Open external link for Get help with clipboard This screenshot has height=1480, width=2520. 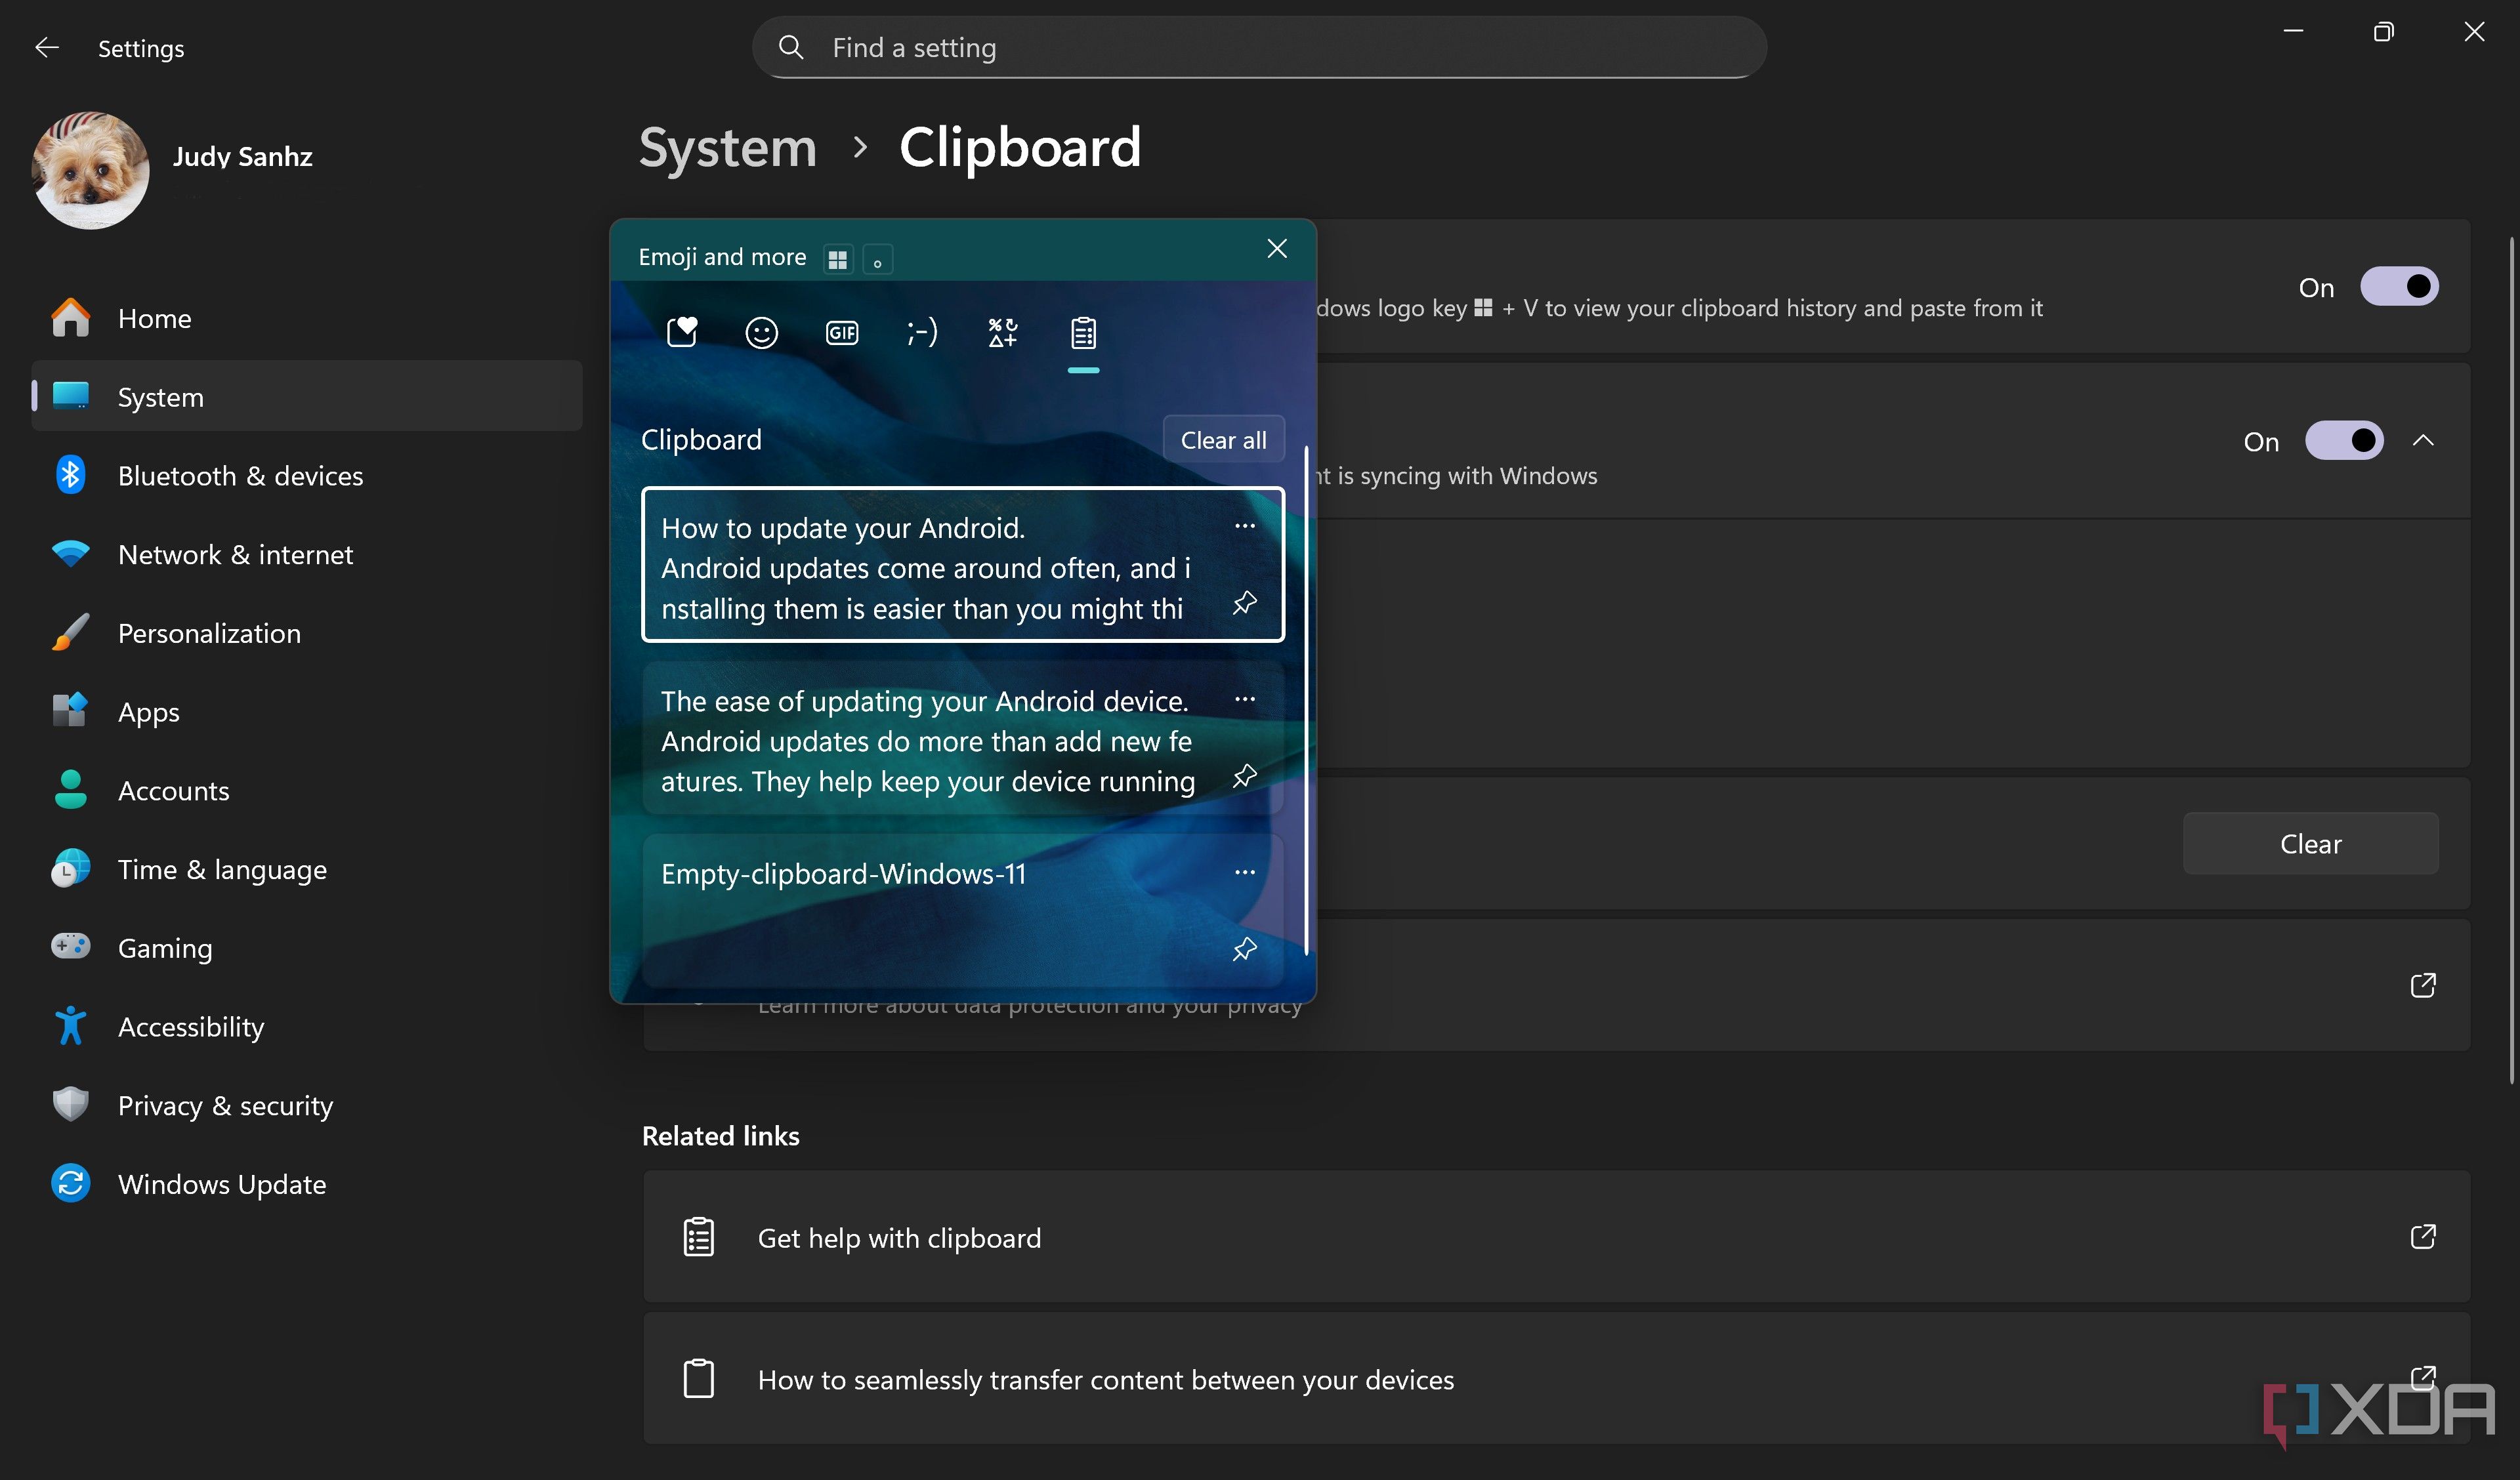(x=2424, y=1237)
